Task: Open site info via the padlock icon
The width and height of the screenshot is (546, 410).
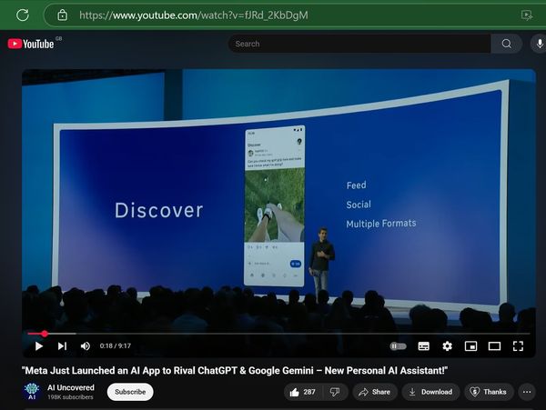Action: [x=62, y=15]
